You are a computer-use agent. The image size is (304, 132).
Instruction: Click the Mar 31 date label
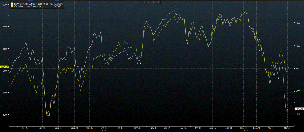288,128
